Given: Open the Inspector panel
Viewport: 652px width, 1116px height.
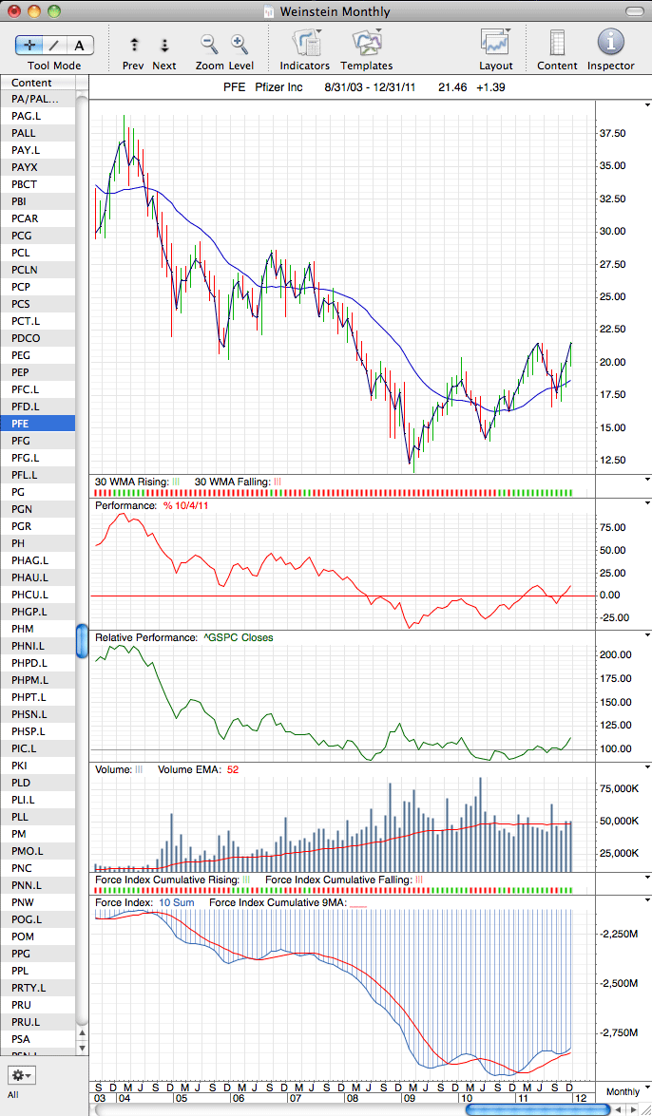Looking at the screenshot, I should pos(611,43).
